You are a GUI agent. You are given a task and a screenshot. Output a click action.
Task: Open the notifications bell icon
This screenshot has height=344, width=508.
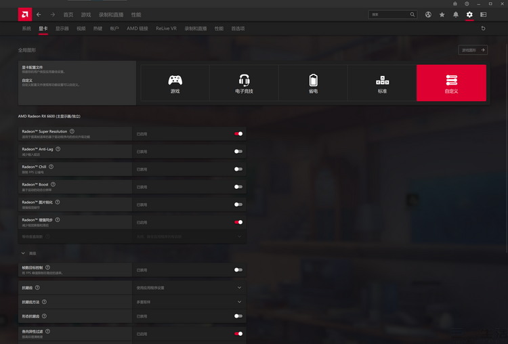[x=456, y=15]
